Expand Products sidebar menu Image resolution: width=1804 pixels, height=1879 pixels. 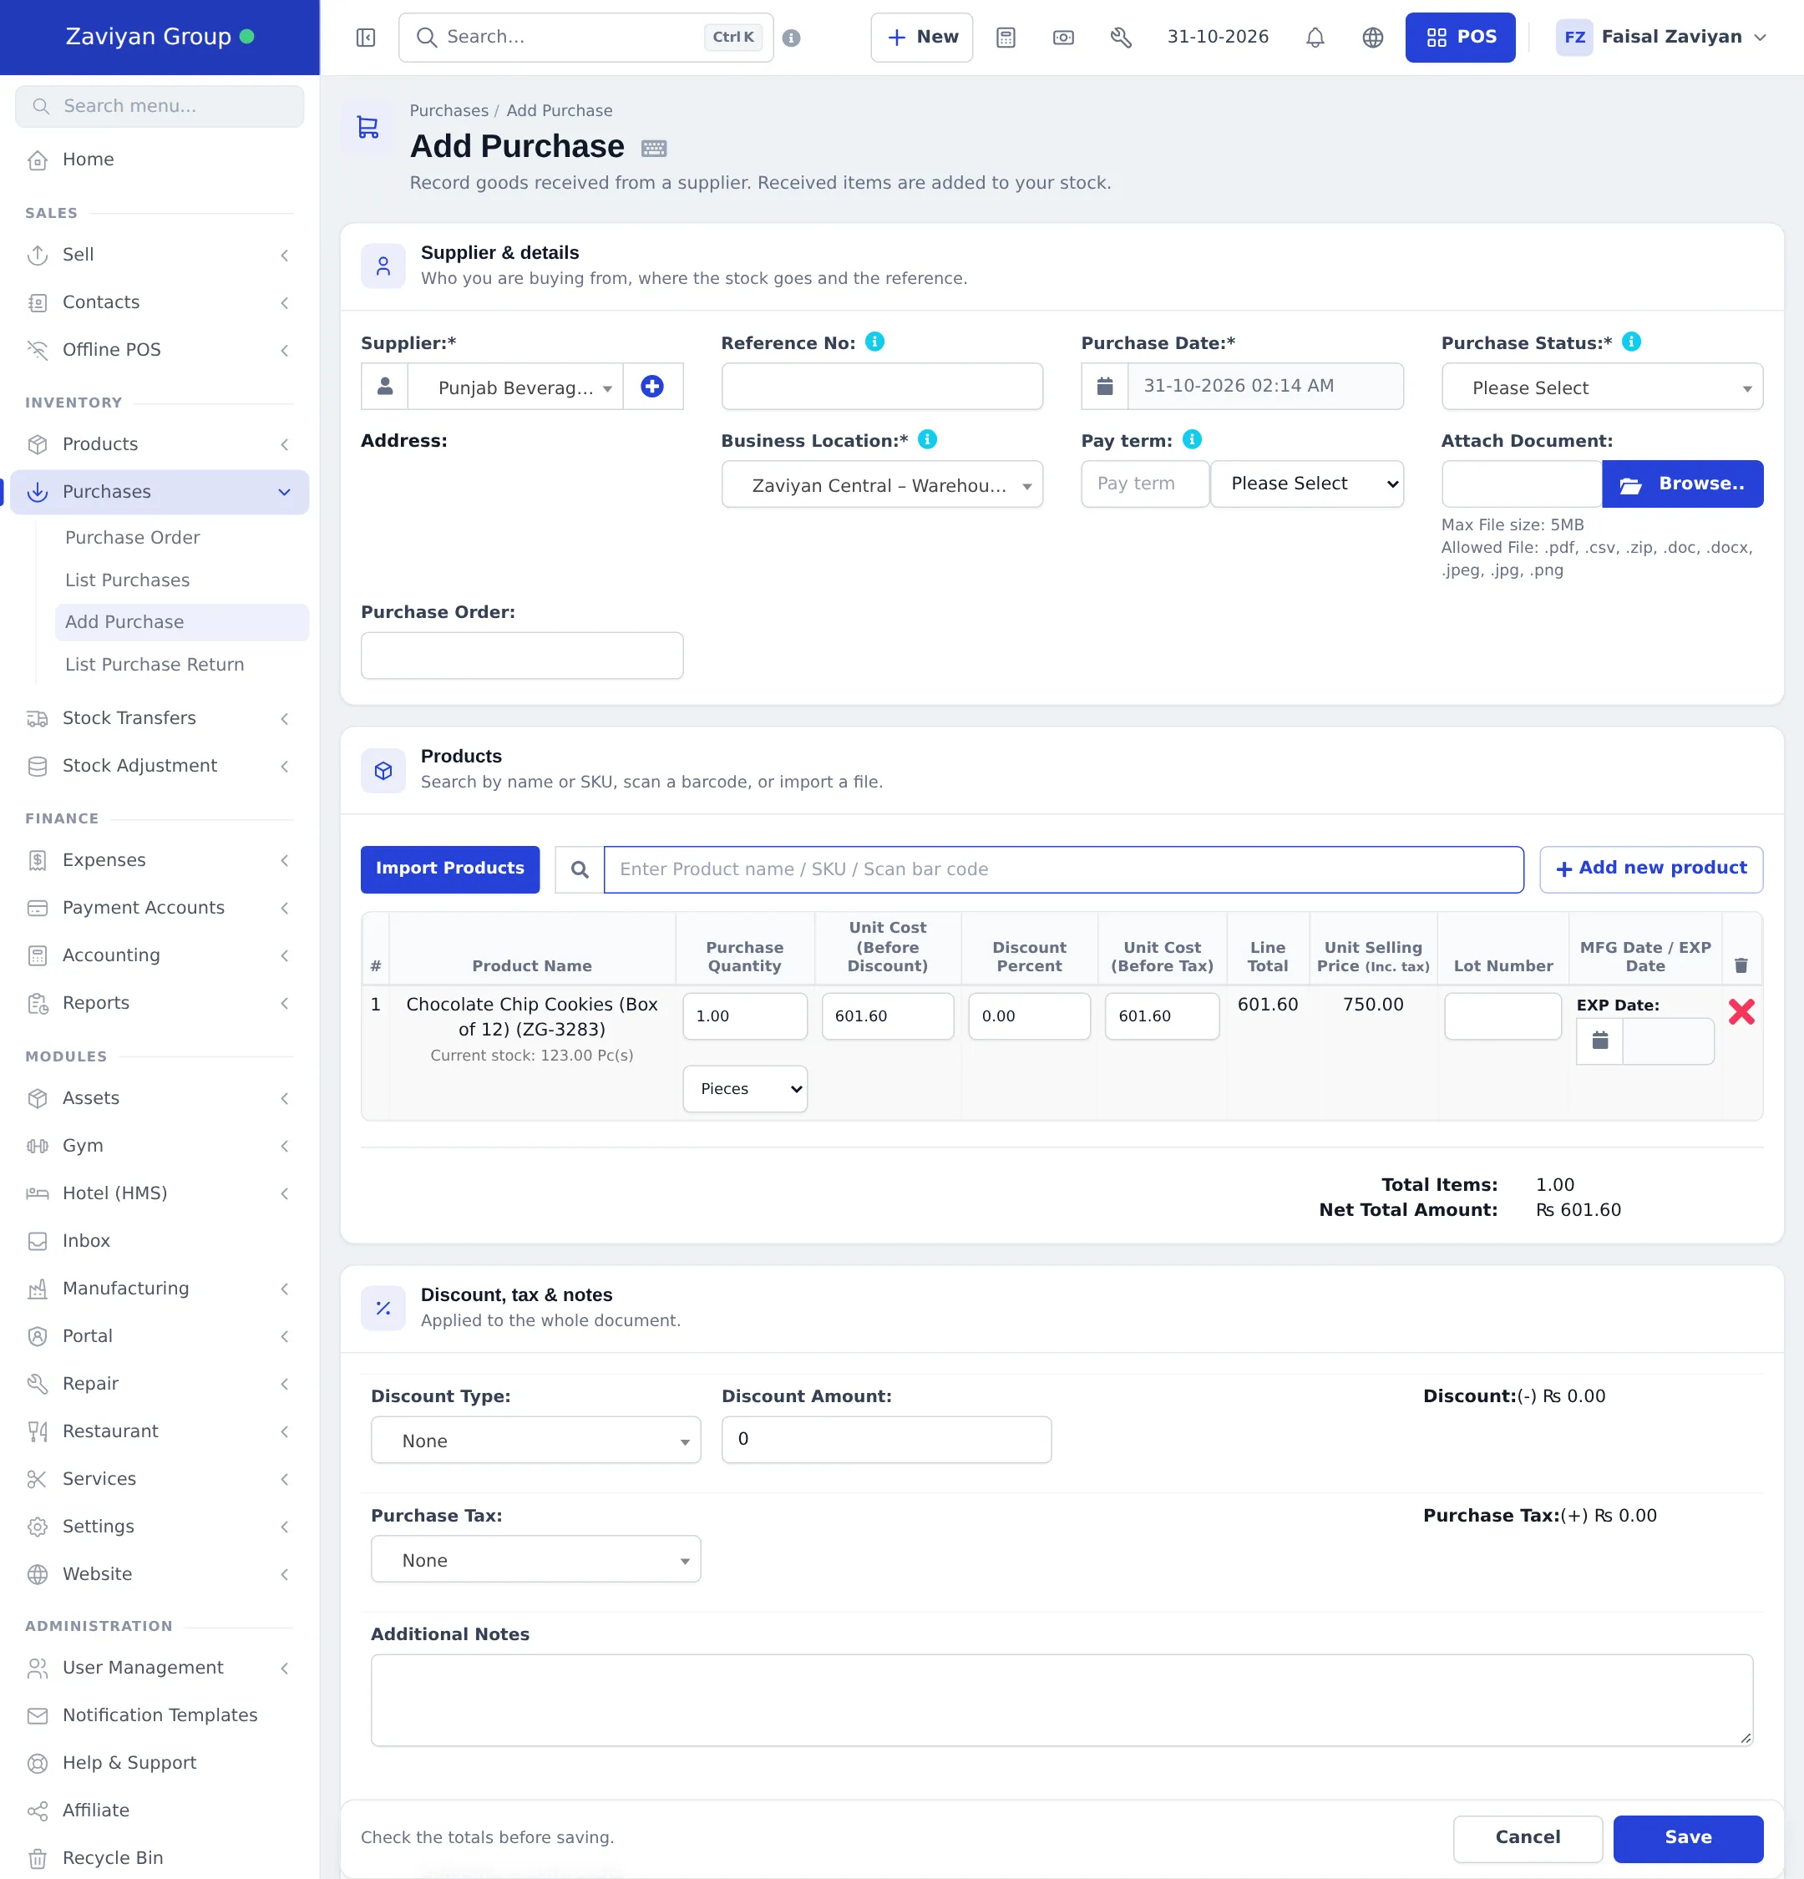click(160, 444)
